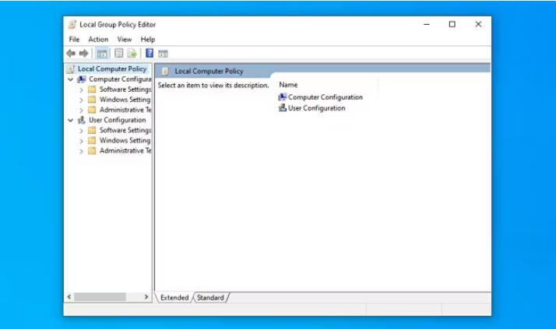Click the Back arrow toolbar icon
556x329 pixels.
coord(71,54)
